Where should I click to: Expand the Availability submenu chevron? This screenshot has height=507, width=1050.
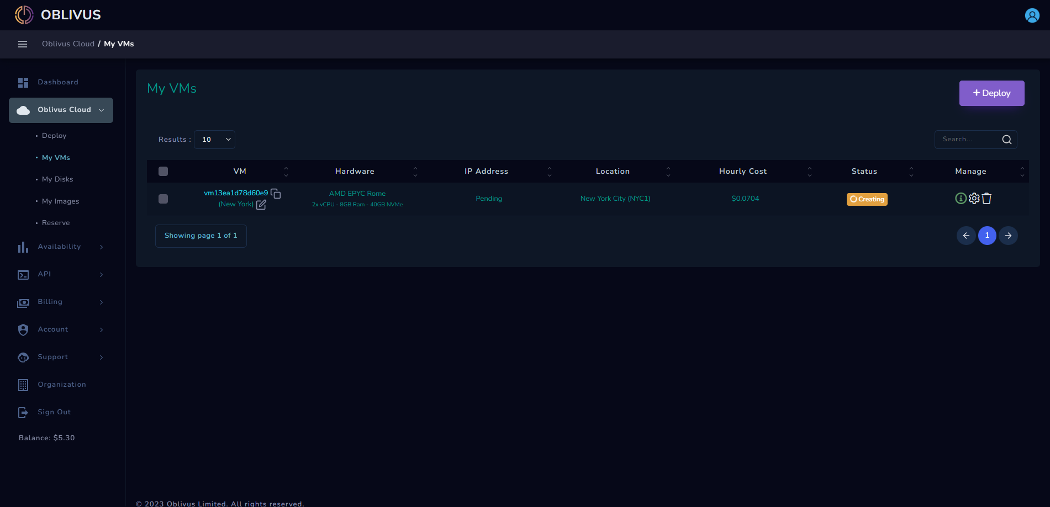101,247
